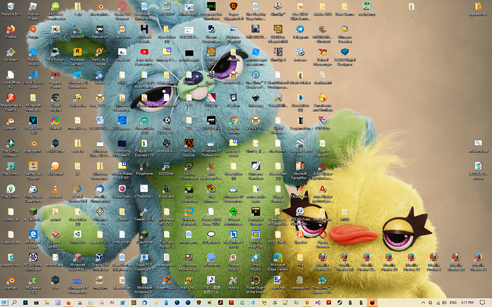Launch BeamNG from the desktop
This screenshot has height=307, width=492.
coord(166,283)
